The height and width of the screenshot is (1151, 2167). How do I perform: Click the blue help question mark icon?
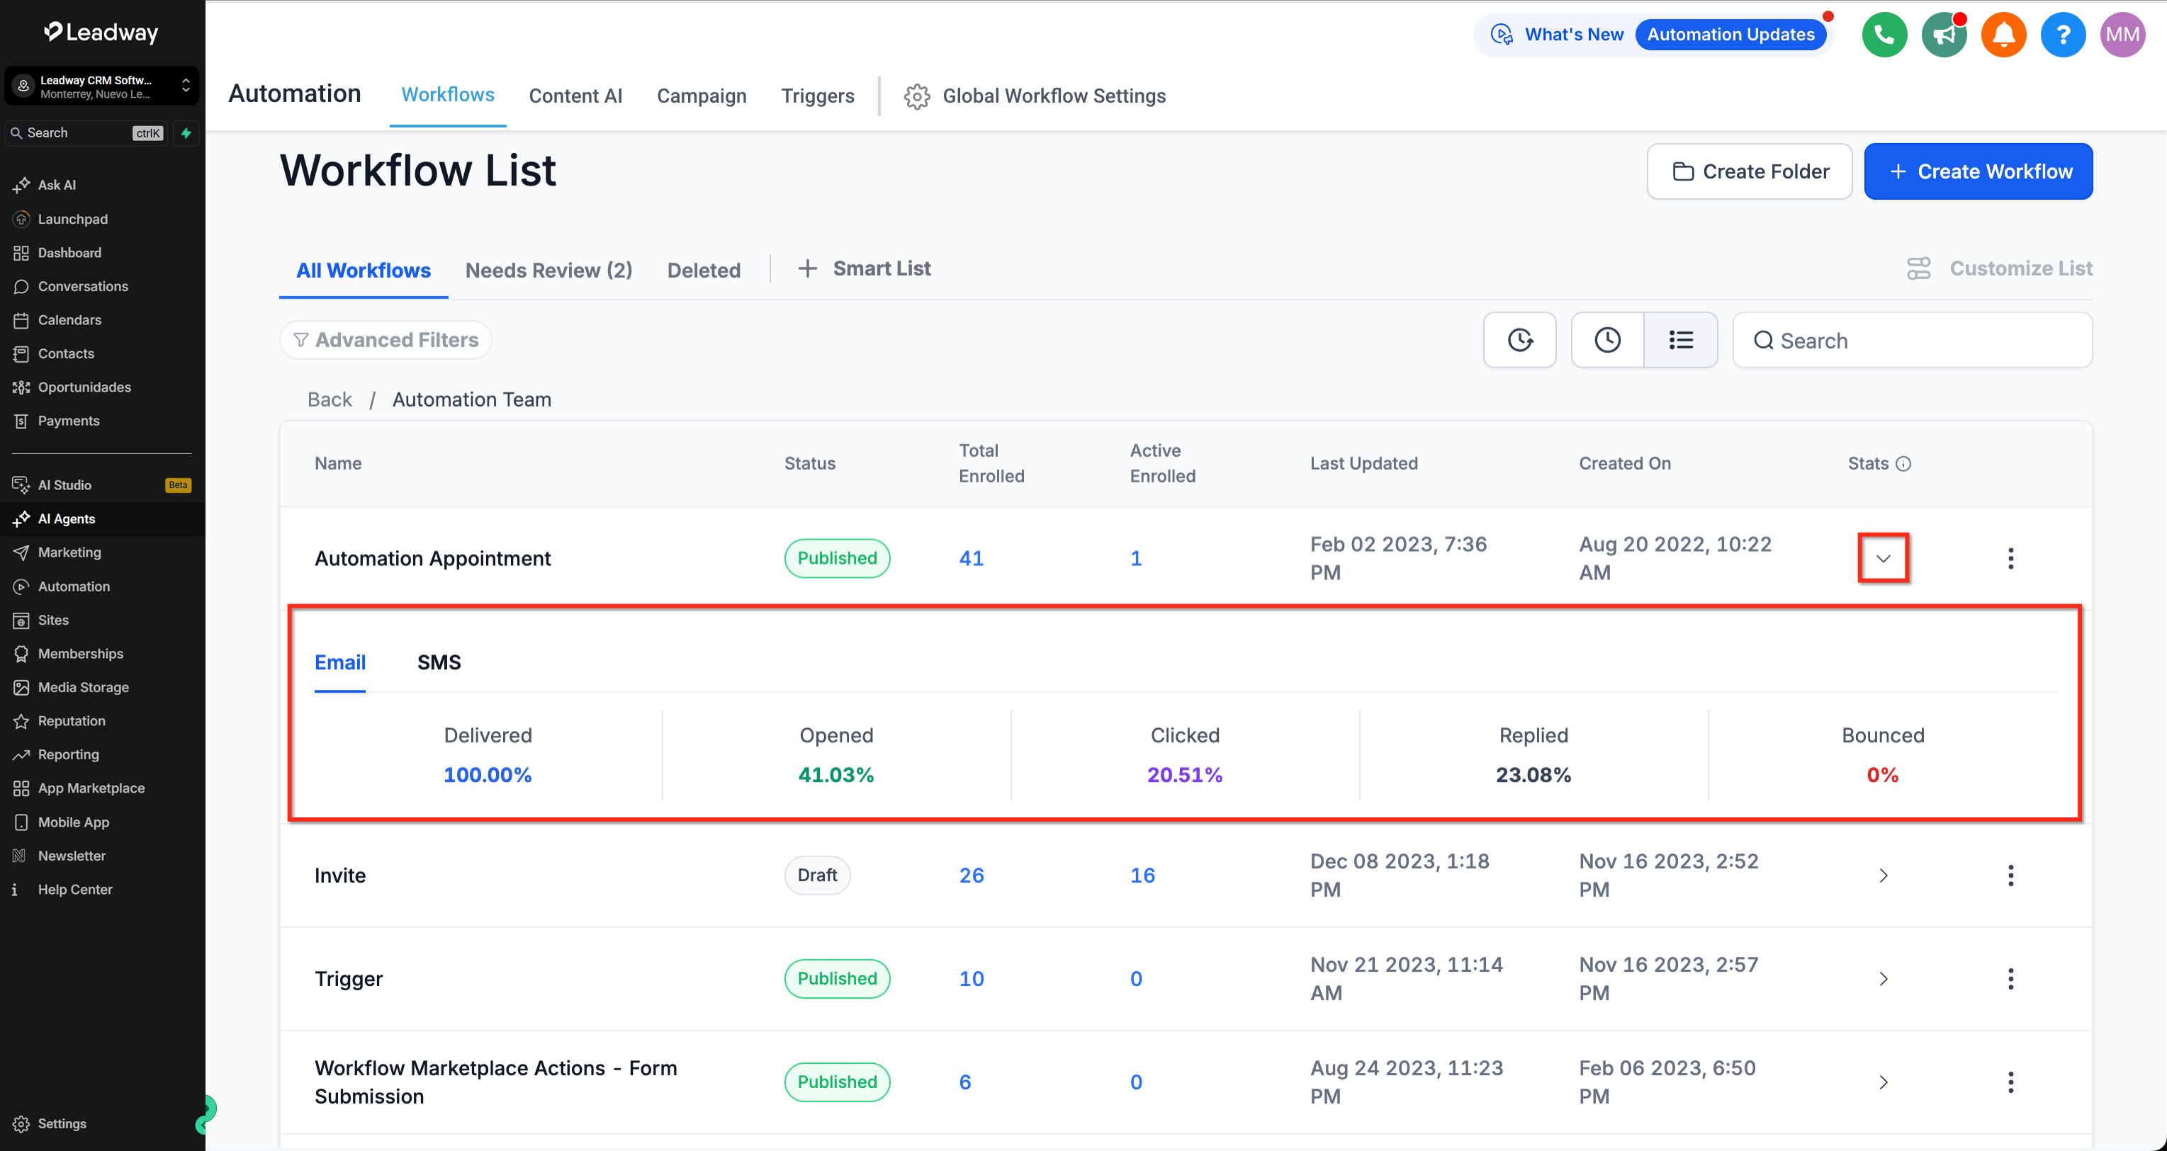pyautogui.click(x=2064, y=35)
